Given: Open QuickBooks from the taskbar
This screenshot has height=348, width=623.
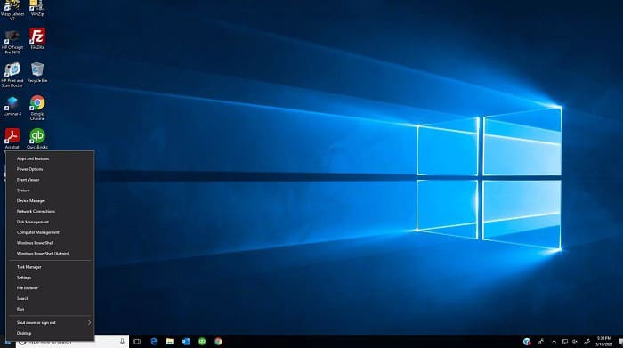Looking at the screenshot, I should (x=202, y=341).
